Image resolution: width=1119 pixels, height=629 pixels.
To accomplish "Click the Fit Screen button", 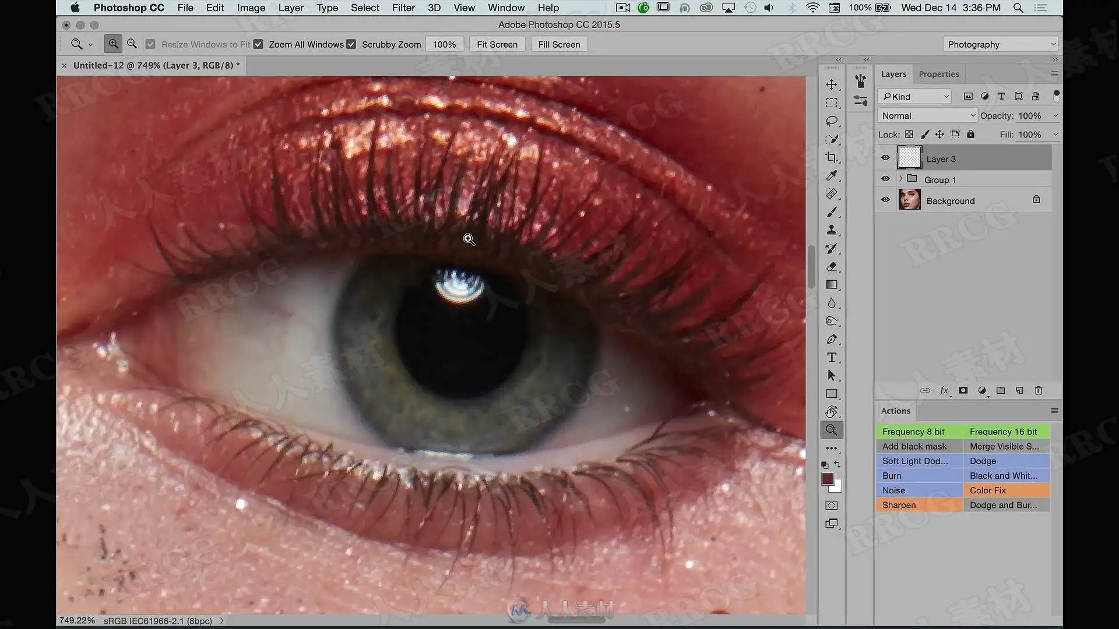I will 497,44.
